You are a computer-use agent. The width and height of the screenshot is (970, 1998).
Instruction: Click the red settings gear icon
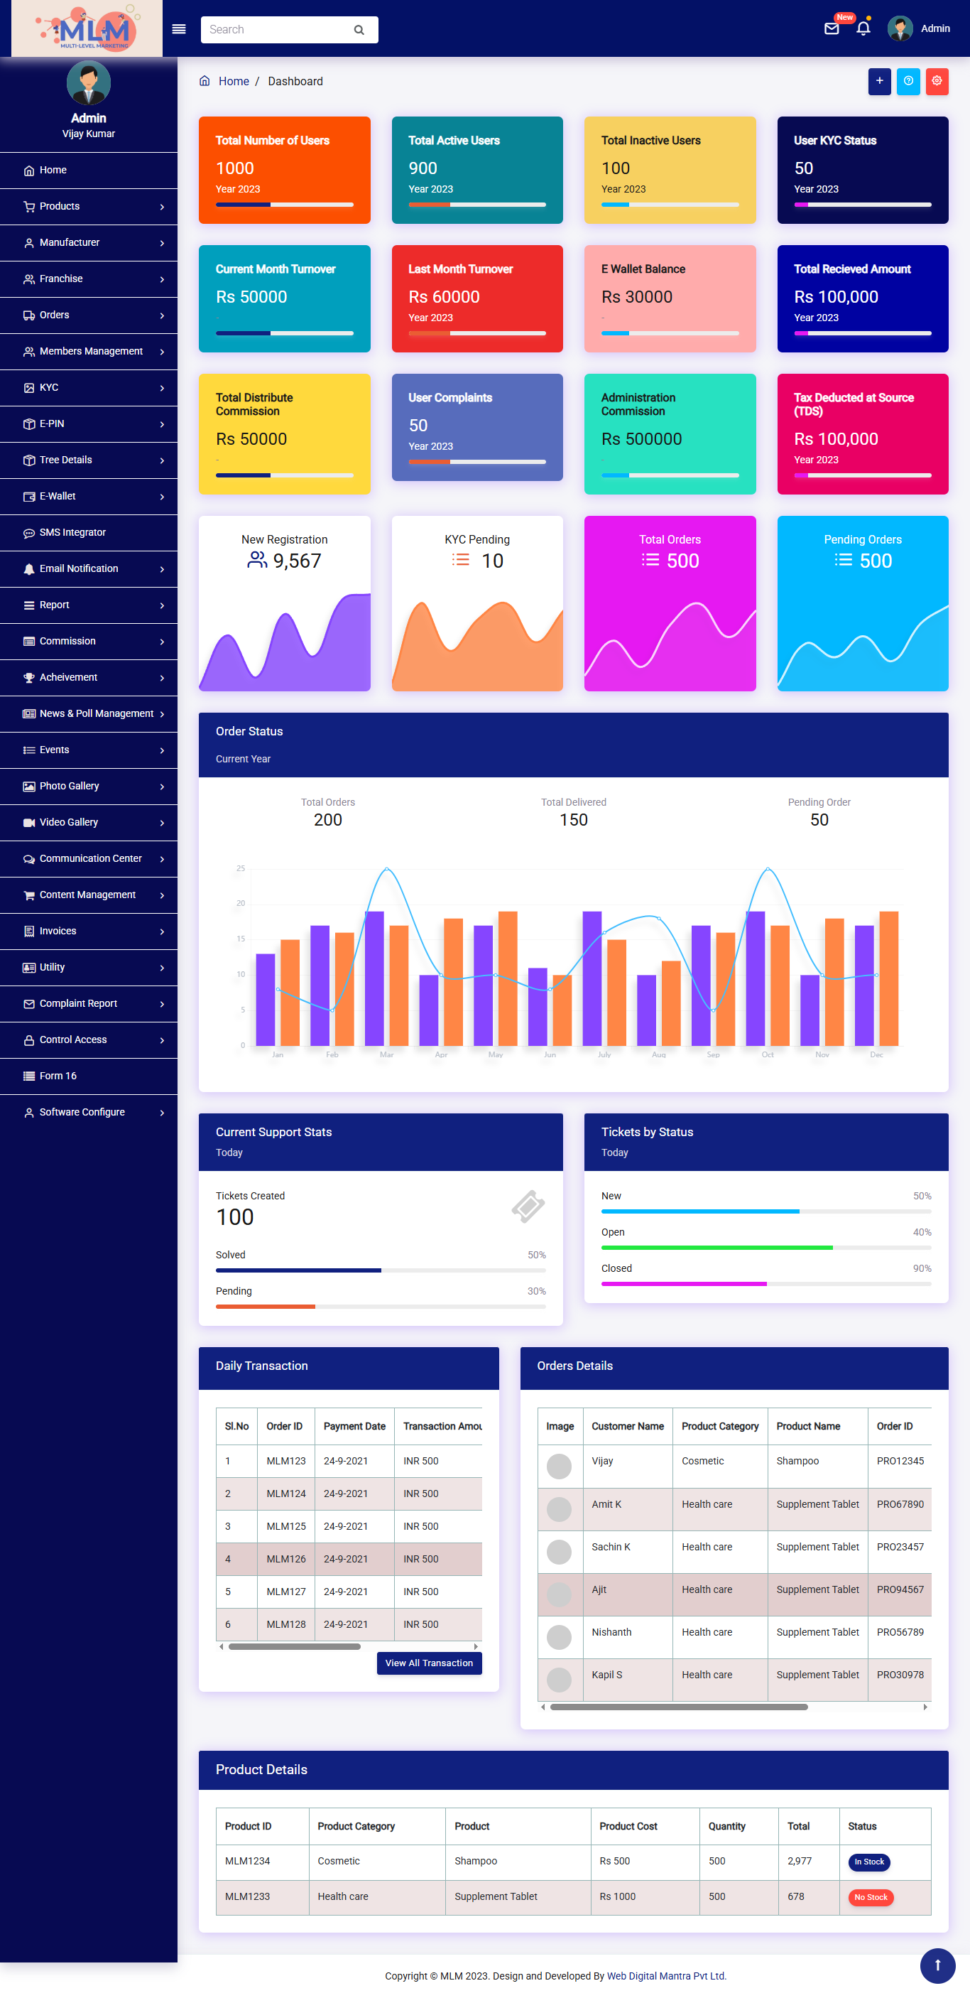click(x=937, y=82)
